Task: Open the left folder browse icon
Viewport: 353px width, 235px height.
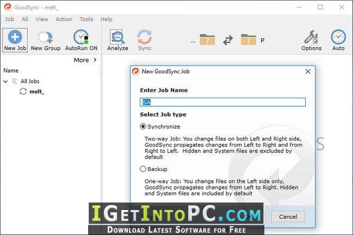Action: (207, 39)
